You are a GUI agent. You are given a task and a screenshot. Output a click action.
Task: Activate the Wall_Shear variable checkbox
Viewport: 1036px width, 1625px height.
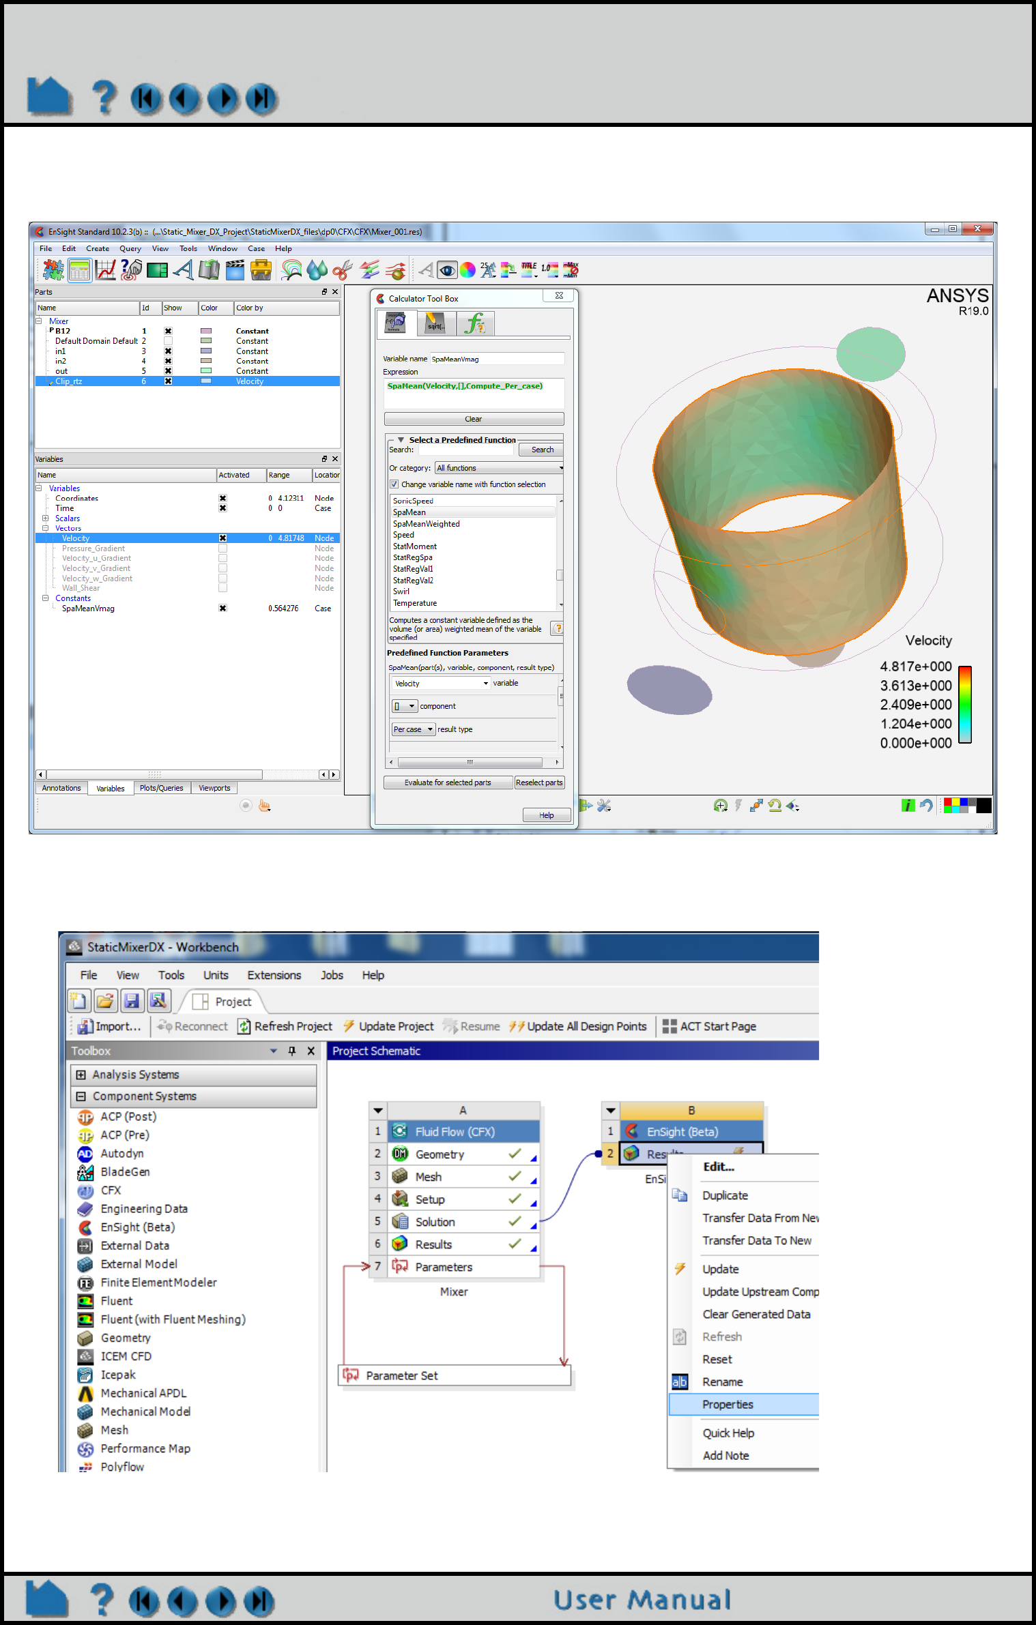tap(222, 588)
